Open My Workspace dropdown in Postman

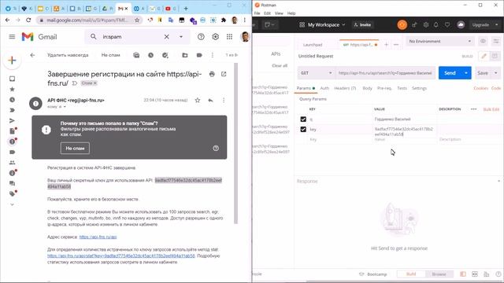(322, 24)
